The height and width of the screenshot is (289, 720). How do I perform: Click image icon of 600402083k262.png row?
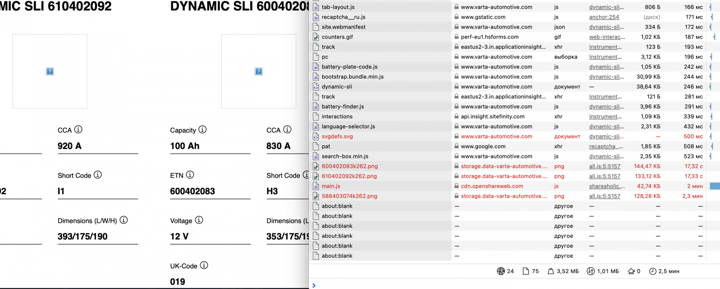tap(316, 166)
